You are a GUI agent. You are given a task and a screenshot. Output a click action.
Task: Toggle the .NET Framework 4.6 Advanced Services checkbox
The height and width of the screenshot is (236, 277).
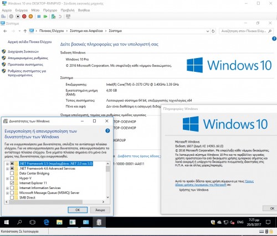(x=12, y=169)
